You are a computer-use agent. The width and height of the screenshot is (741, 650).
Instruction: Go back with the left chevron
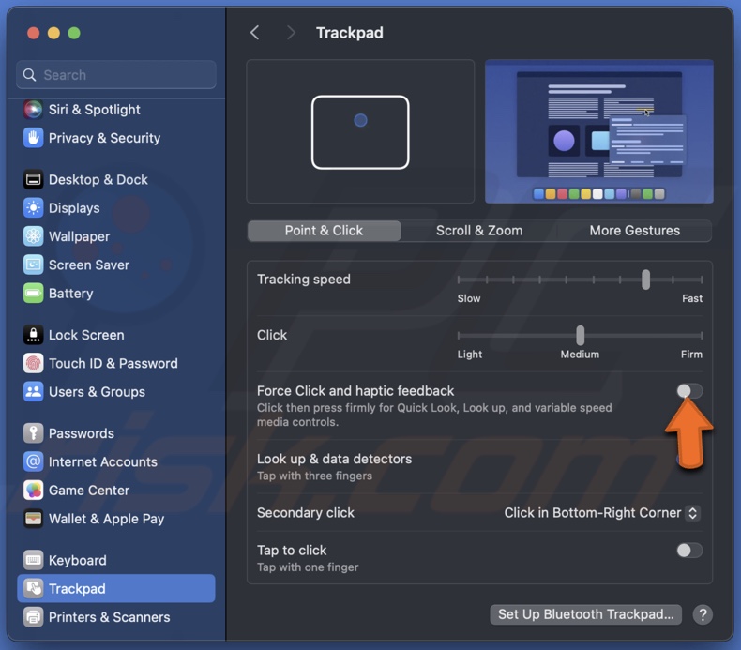point(255,33)
